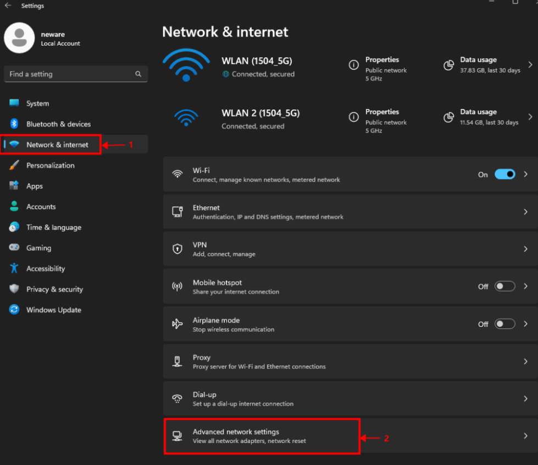Enable the Mobile hotspot toggle
Viewport: 538px width, 465px height.
tap(504, 286)
